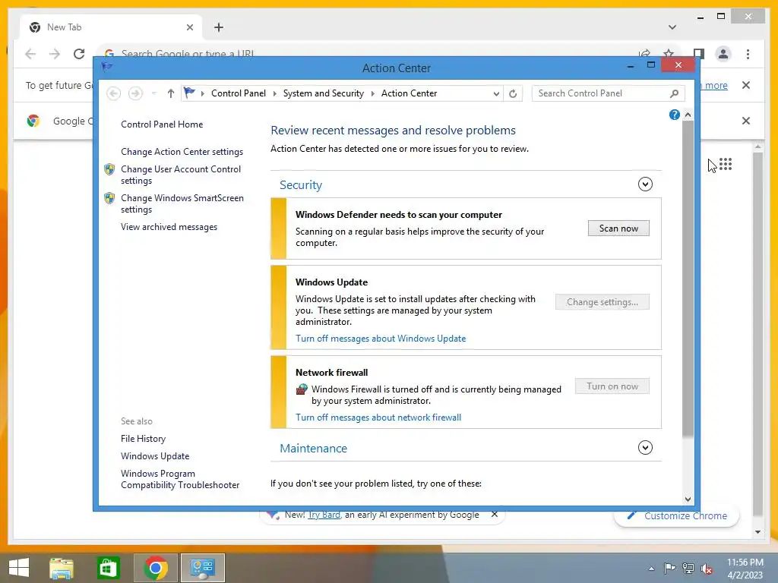
Task: Open the Google apps grid in Chrome
Action: tap(726, 164)
